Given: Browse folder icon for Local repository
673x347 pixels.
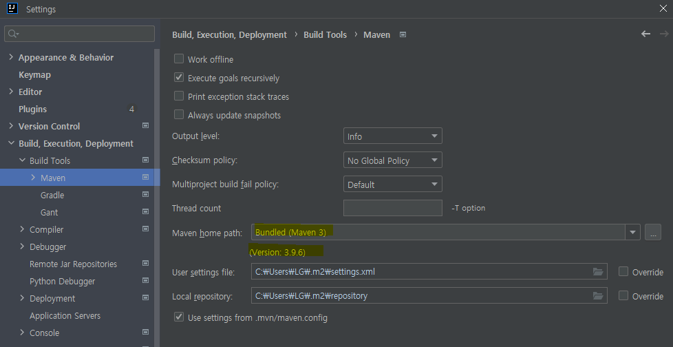Looking at the screenshot, I should (x=598, y=295).
